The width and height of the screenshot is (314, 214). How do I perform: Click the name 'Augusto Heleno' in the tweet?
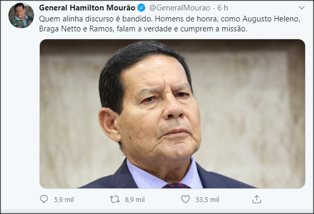point(271,19)
